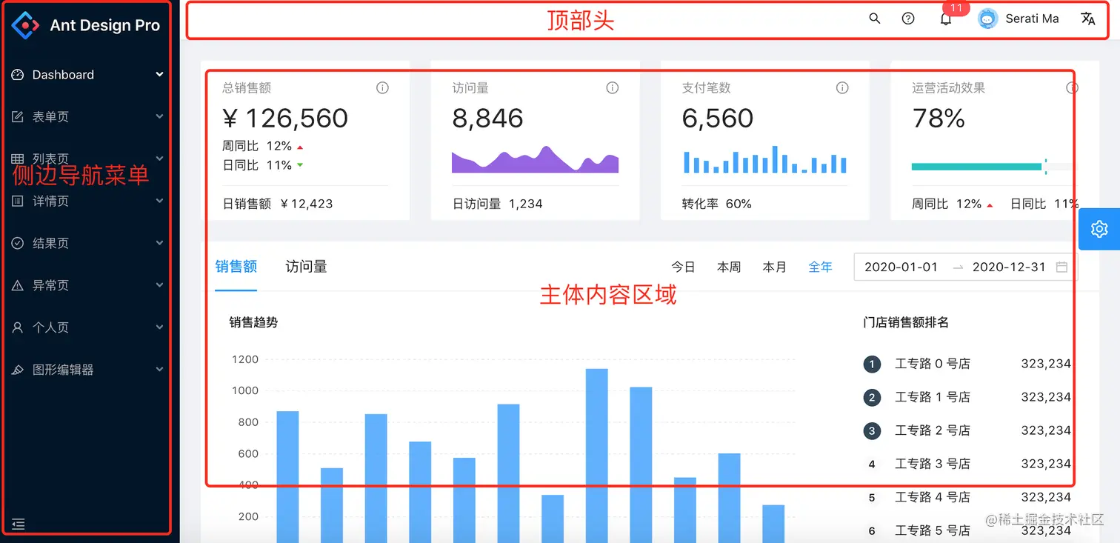Image resolution: width=1120 pixels, height=543 pixels.
Task: Click rank badge 1 for 工专路 0 号店
Action: [x=872, y=364]
